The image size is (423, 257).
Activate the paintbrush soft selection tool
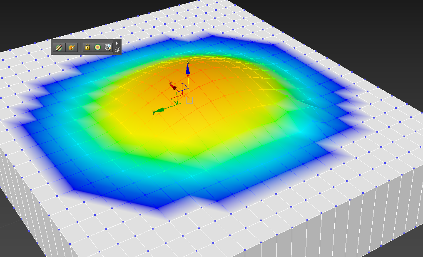pos(71,47)
